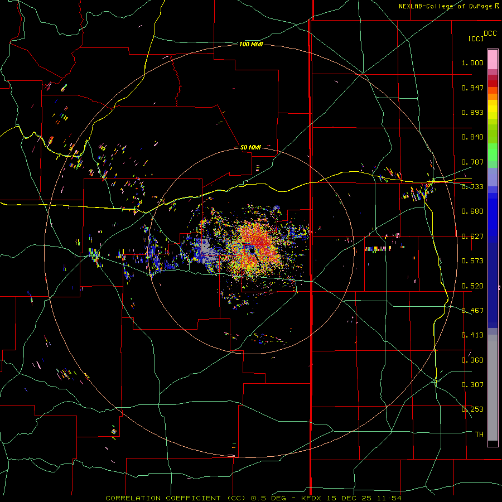The width and height of the screenshot is (502, 502).
Task: Pick the pink top segment of color scale
Action: point(493,59)
